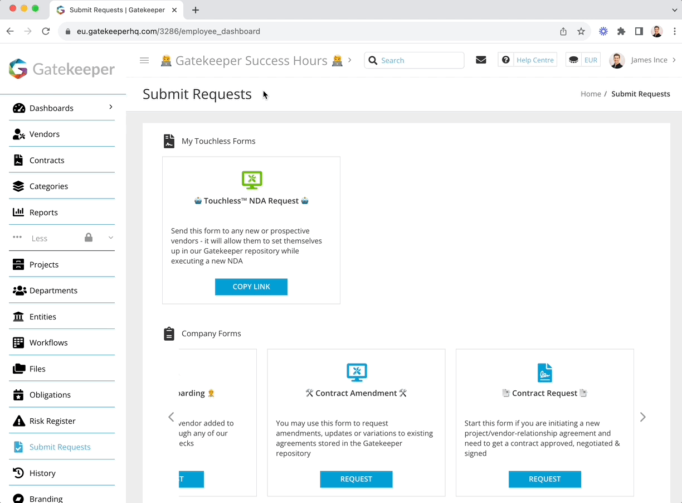
Task: Open the messages envelope icon
Action: (481, 60)
